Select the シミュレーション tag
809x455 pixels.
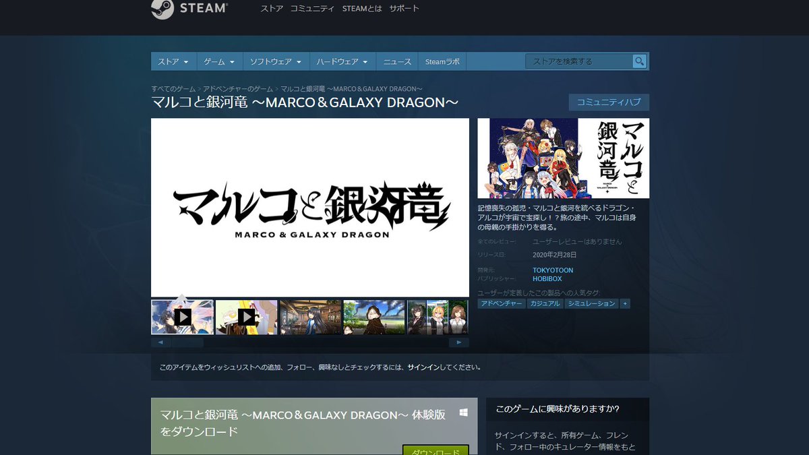(x=591, y=303)
